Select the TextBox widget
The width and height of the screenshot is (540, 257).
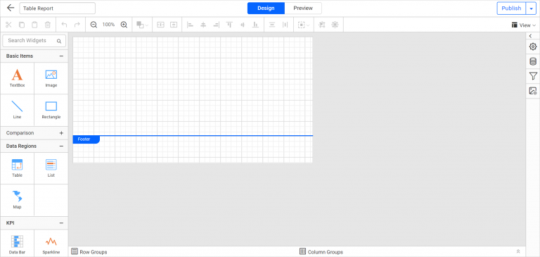(x=17, y=78)
